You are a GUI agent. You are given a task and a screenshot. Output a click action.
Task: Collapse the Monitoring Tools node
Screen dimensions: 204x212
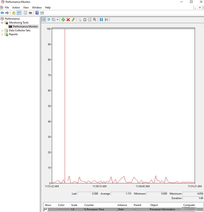click(x=2, y=23)
